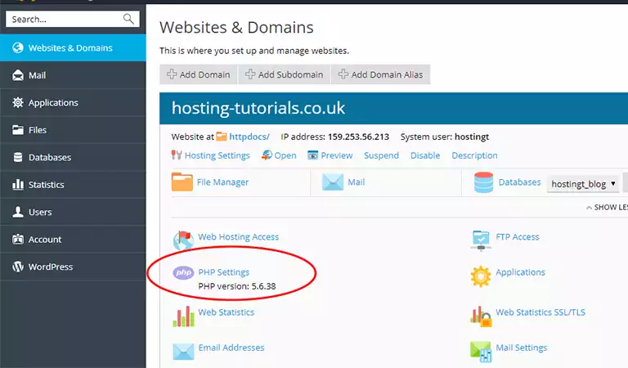Open the hostingt_blog database dropdown

tap(583, 184)
